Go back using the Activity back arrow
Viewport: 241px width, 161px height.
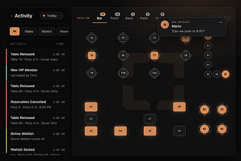click(x=11, y=16)
